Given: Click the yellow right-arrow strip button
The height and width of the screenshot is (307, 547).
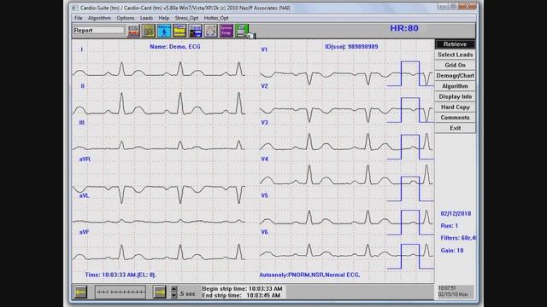Looking at the screenshot, I should click(x=160, y=292).
